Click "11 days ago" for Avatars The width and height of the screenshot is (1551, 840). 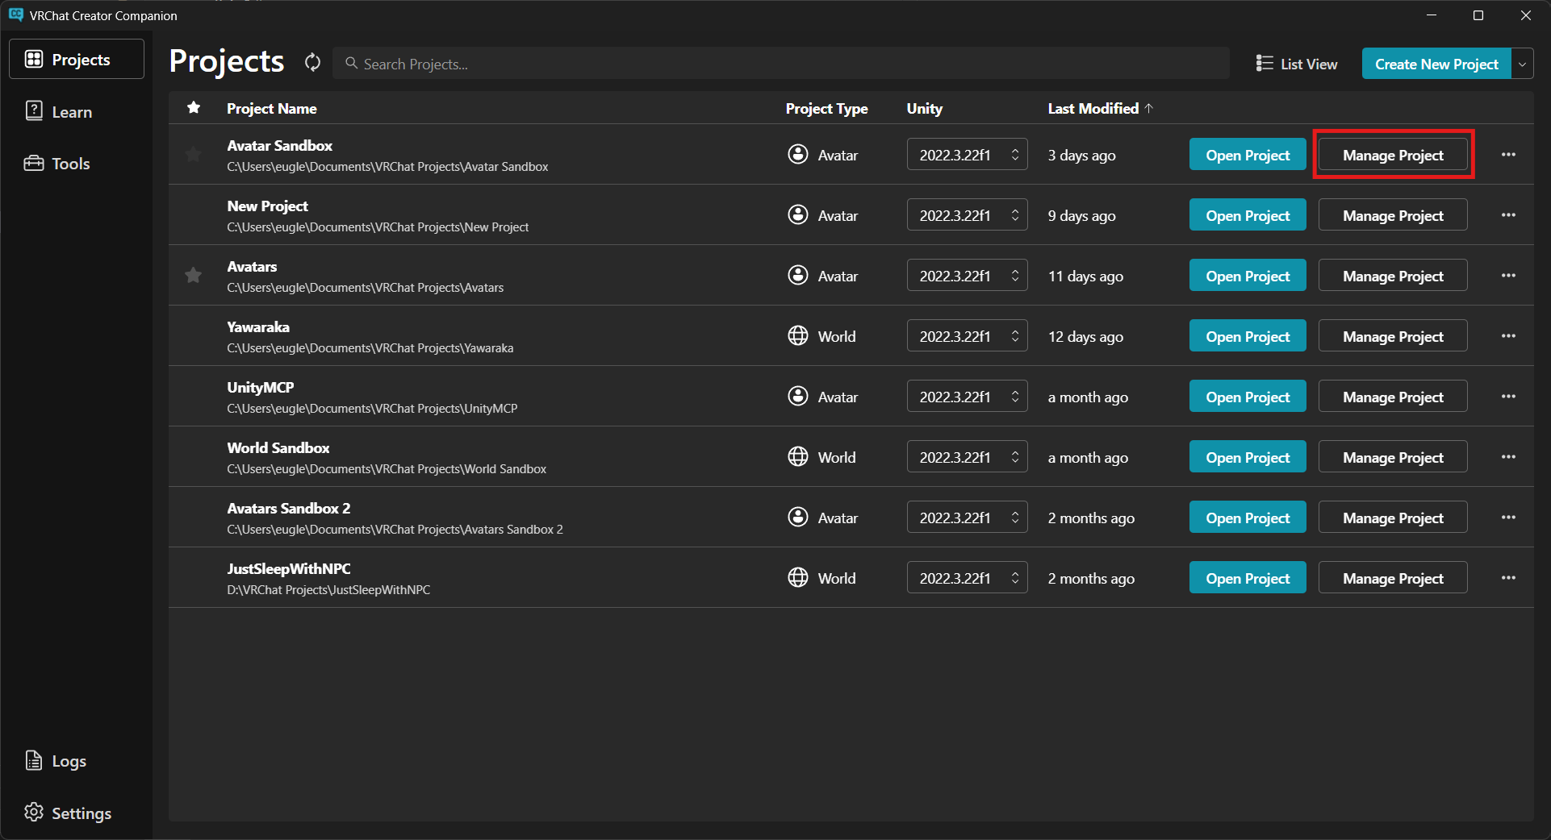click(1085, 276)
